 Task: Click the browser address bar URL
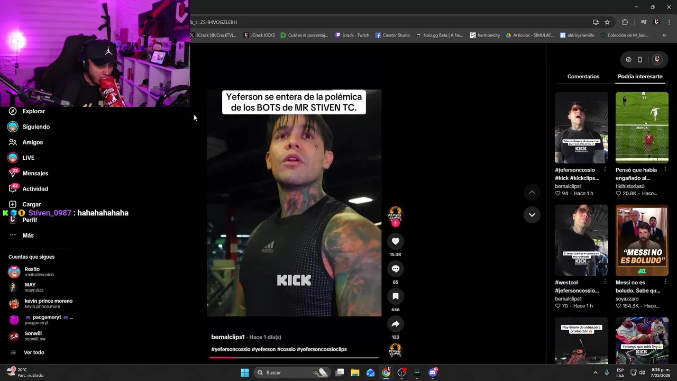(214, 22)
